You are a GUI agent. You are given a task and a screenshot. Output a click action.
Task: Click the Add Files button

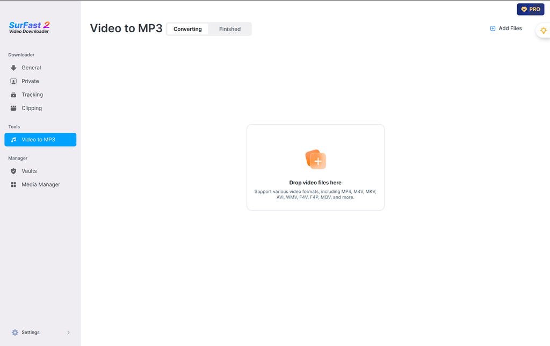coord(505,28)
